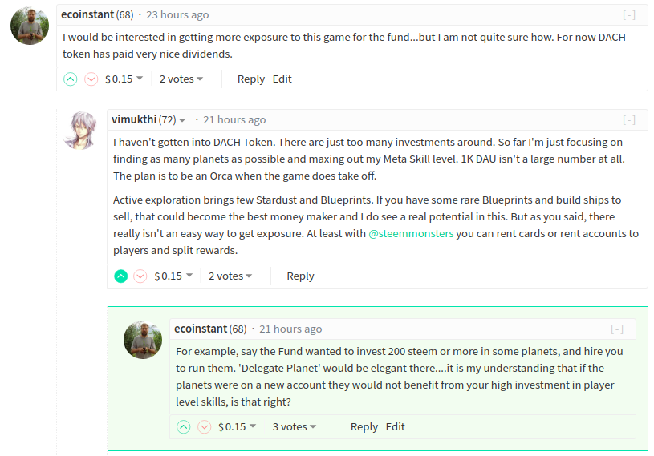Open payout details dropdown on top comment
Viewport: 654px width, 456px height.
point(124,79)
